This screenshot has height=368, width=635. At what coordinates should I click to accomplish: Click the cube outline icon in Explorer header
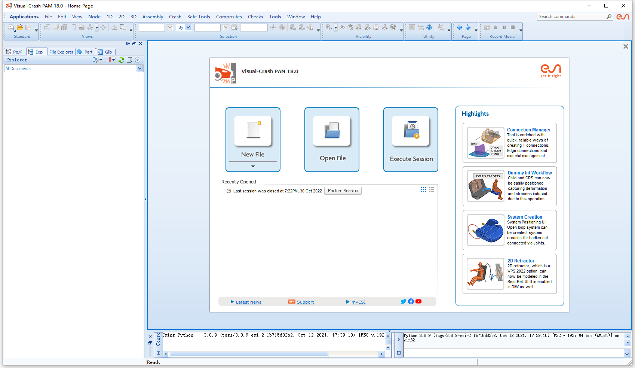tap(129, 60)
